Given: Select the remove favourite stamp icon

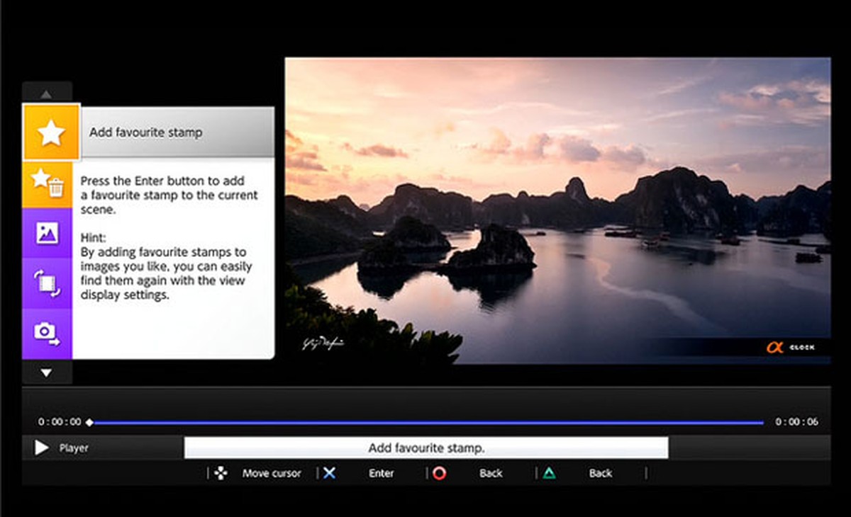Looking at the screenshot, I should (50, 183).
